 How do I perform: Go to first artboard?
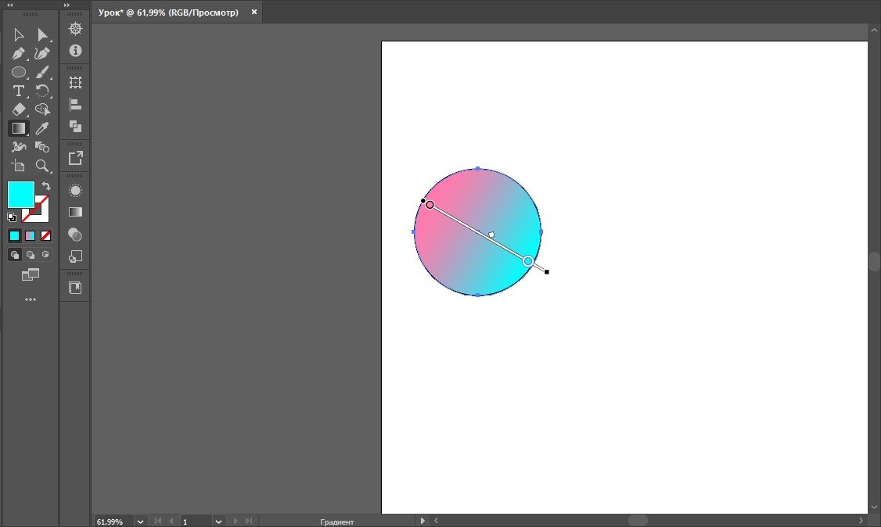pyautogui.click(x=158, y=521)
